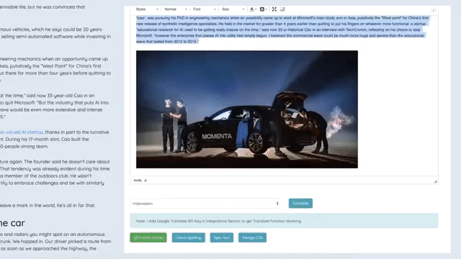The height and width of the screenshot is (259, 461).
Task: Open the AI startup link in article
Action: click(x=22, y=132)
